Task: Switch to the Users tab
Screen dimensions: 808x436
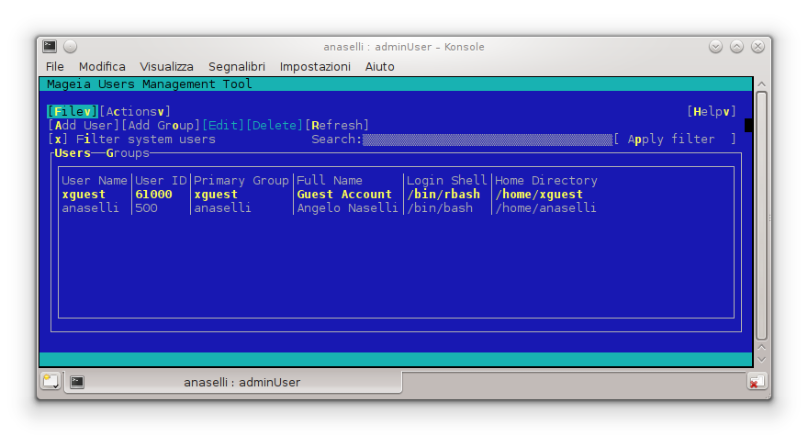Action: pos(73,153)
